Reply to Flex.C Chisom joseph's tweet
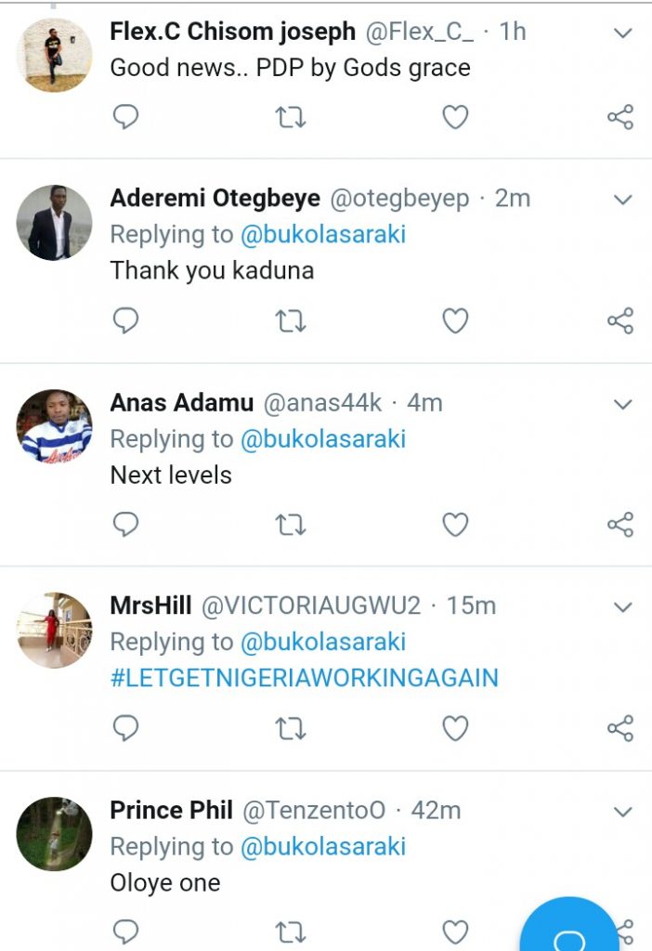652x951 pixels. point(125,117)
